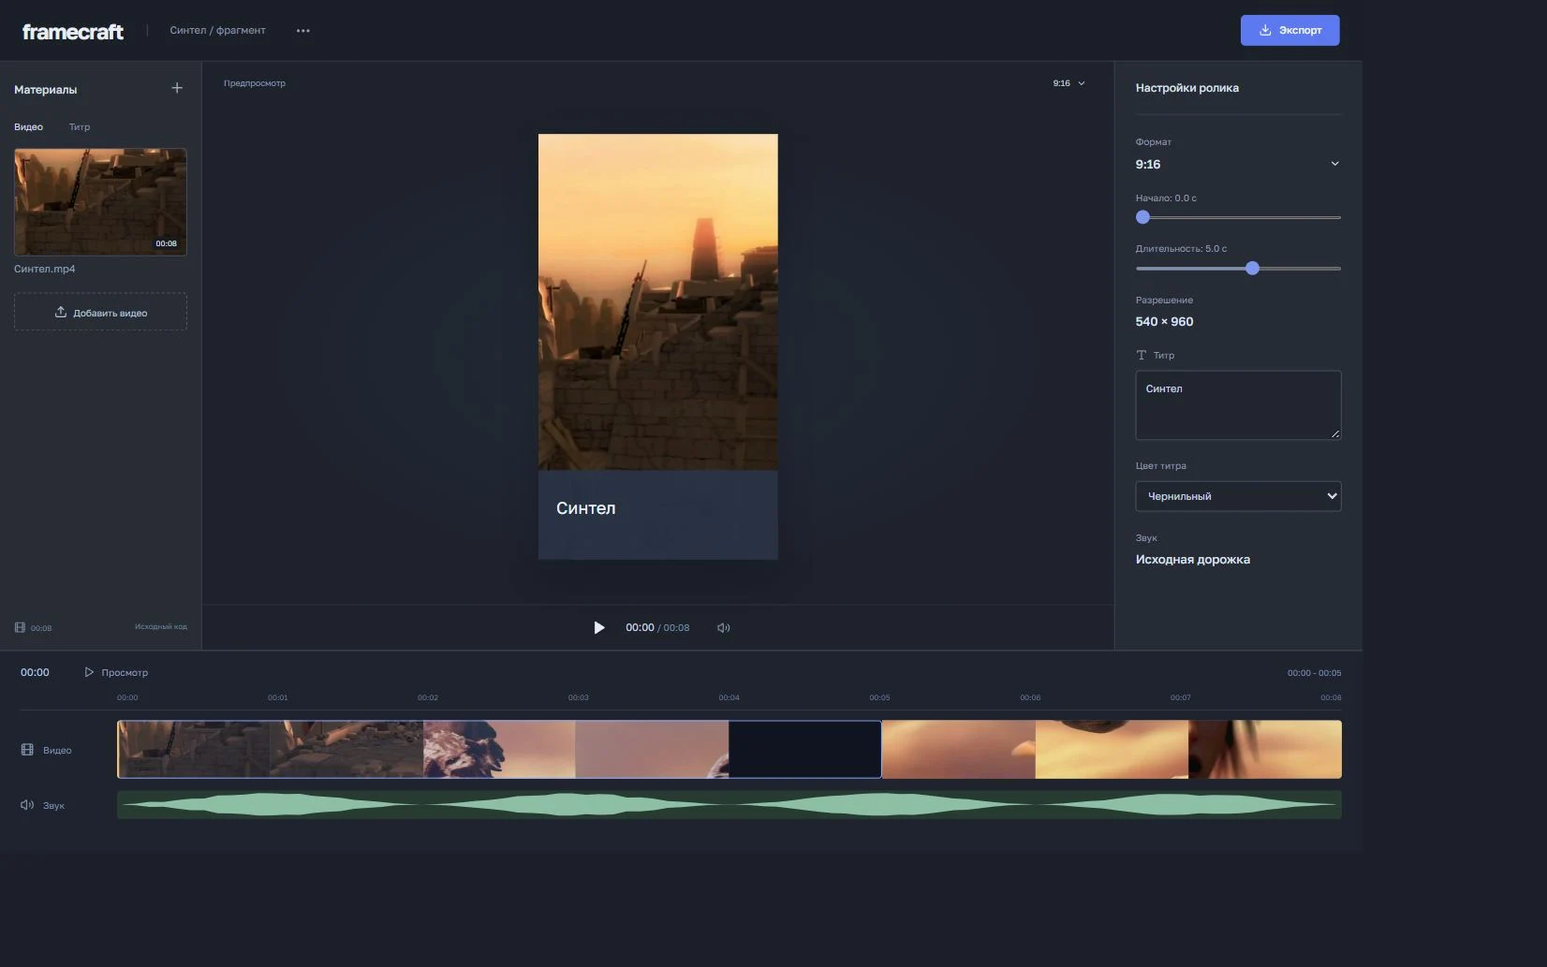Click the Предпросмотр label

point(255,83)
